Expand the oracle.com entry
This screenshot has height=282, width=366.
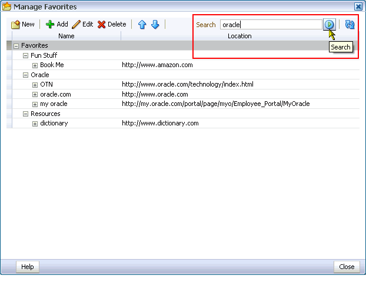pos(35,95)
